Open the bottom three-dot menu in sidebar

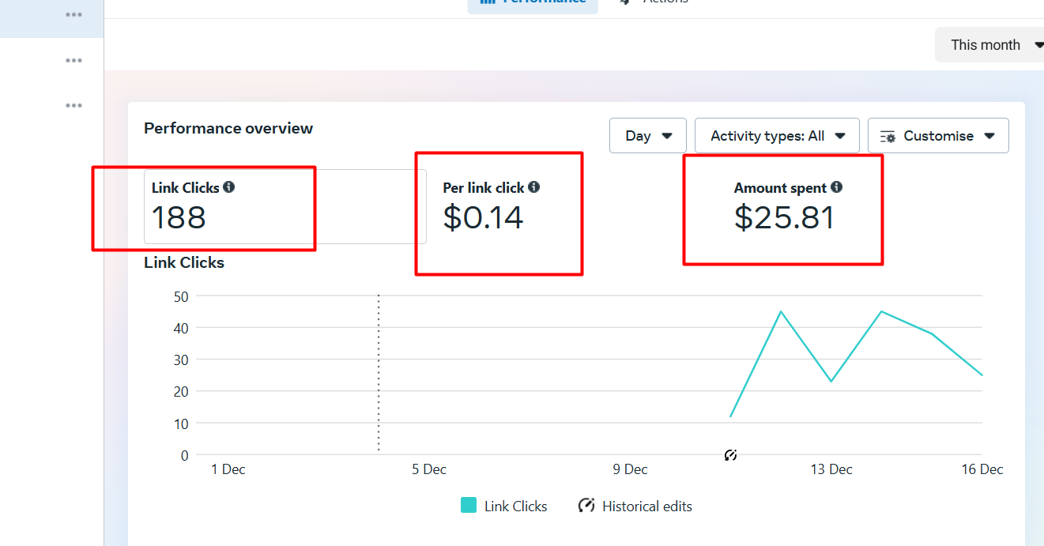73,106
